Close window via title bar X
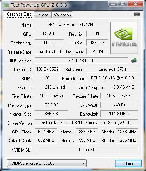 135,4
